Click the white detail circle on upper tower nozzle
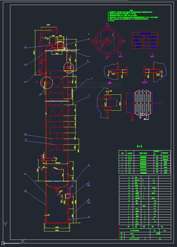The width and height of the screenshot is (177, 247). pyautogui.click(x=69, y=68)
